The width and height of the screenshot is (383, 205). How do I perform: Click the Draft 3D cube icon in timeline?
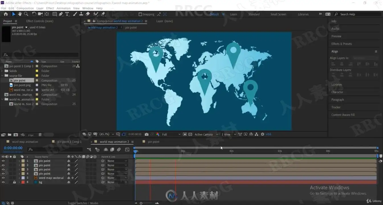[97, 149]
